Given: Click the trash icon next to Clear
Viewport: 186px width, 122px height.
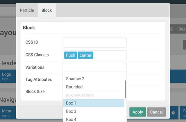Looking at the screenshot, I should pos(172,29).
